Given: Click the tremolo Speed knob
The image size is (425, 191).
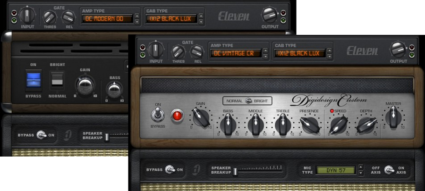Looking at the screenshot, I should (340, 125).
